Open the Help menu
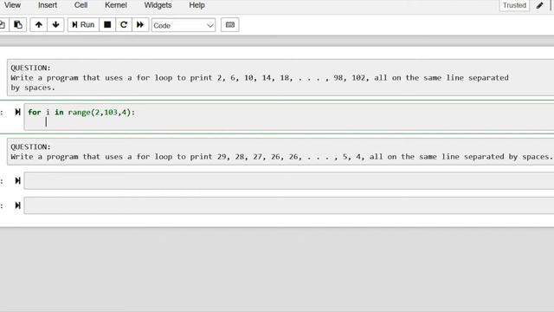This screenshot has height=312, width=554. [196, 5]
